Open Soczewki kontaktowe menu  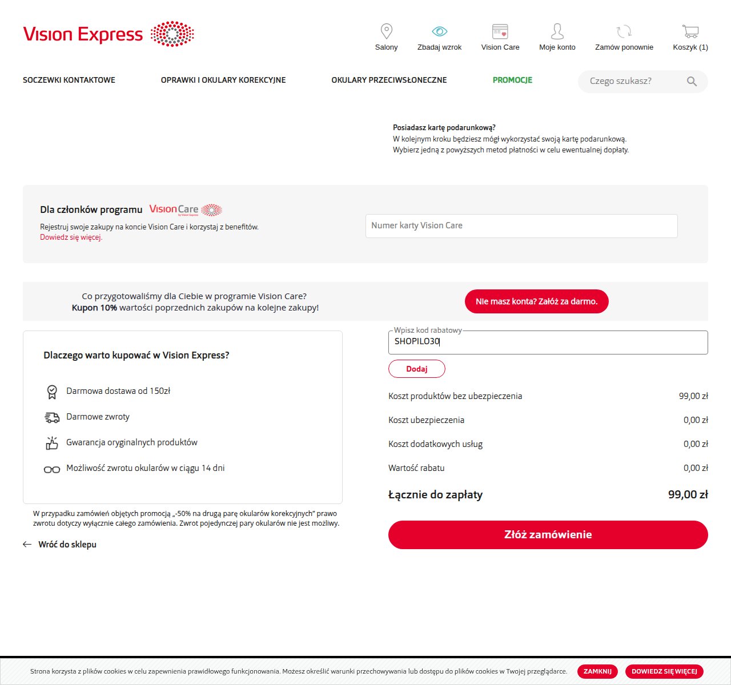click(x=69, y=80)
